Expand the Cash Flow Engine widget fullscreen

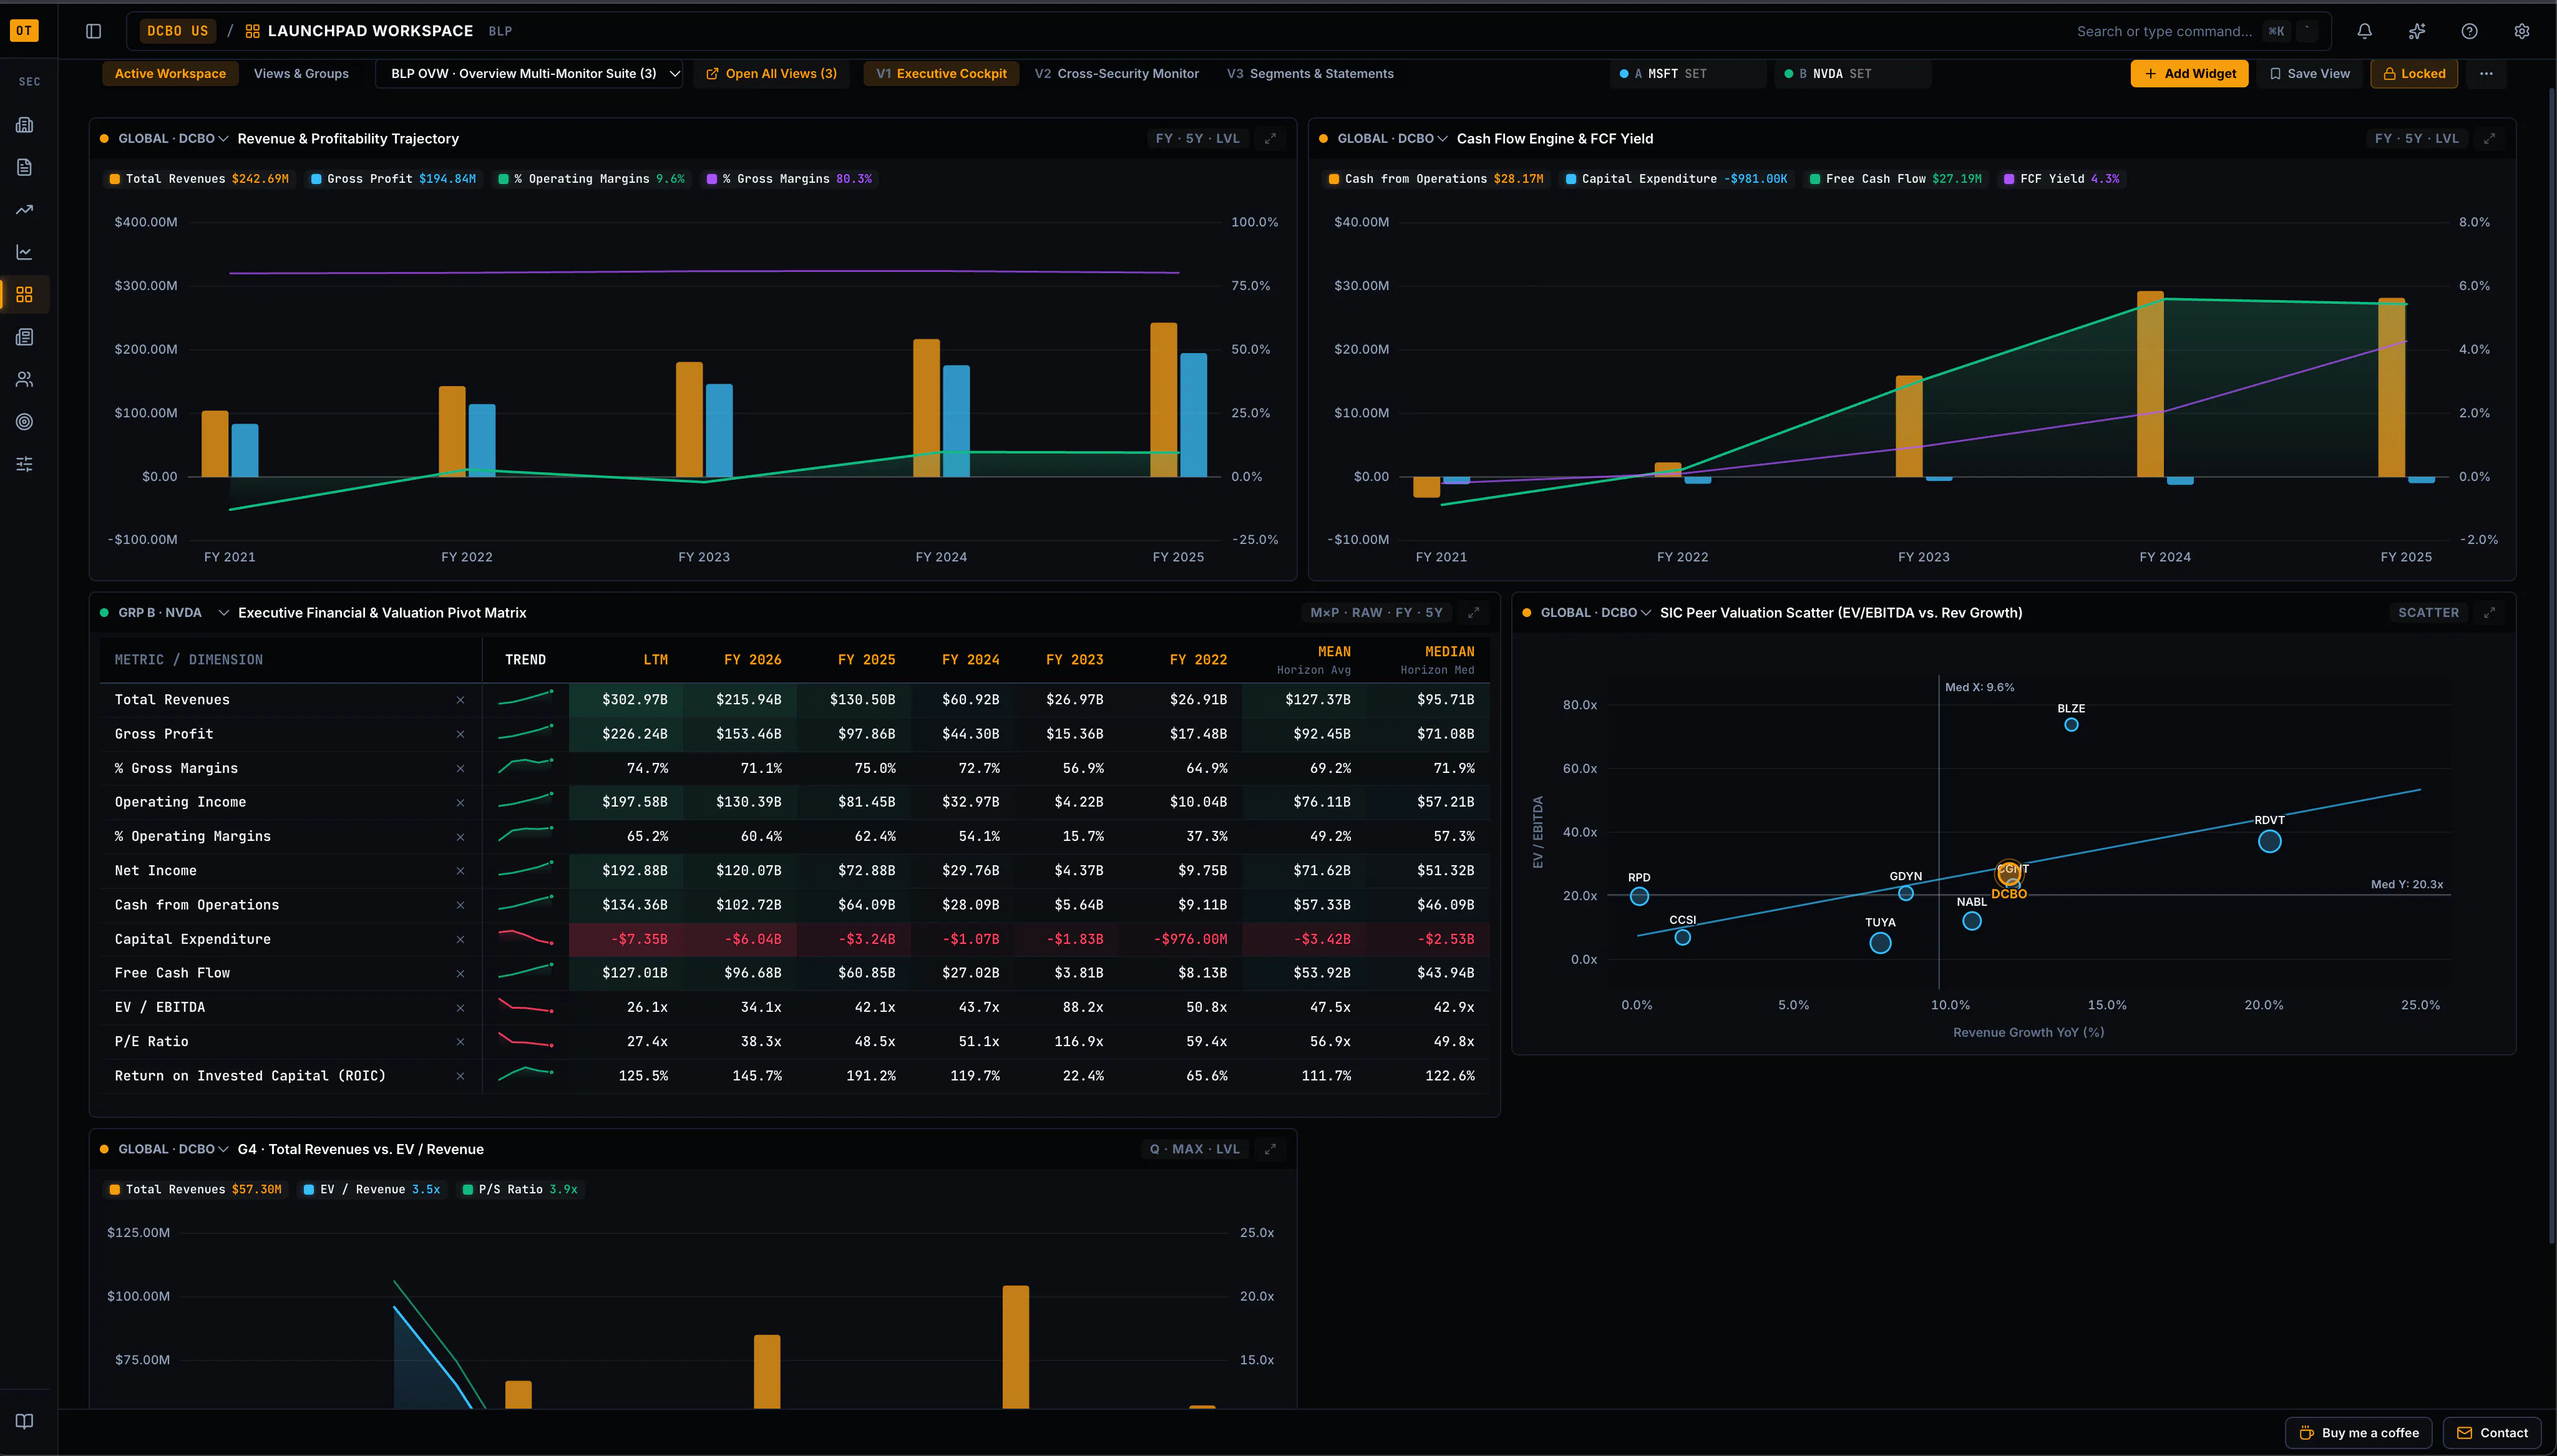point(2489,139)
